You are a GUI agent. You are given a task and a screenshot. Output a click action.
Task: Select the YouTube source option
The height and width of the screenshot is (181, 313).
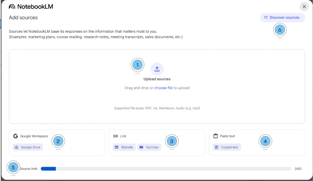click(149, 147)
